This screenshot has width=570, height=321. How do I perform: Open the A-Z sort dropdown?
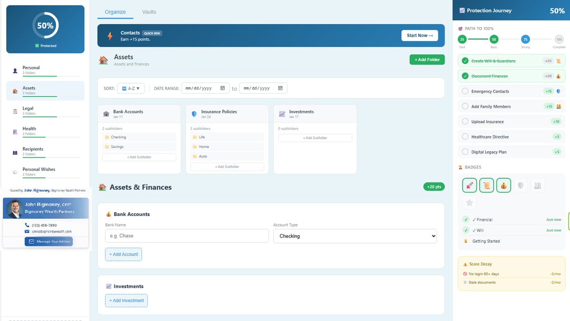(131, 88)
